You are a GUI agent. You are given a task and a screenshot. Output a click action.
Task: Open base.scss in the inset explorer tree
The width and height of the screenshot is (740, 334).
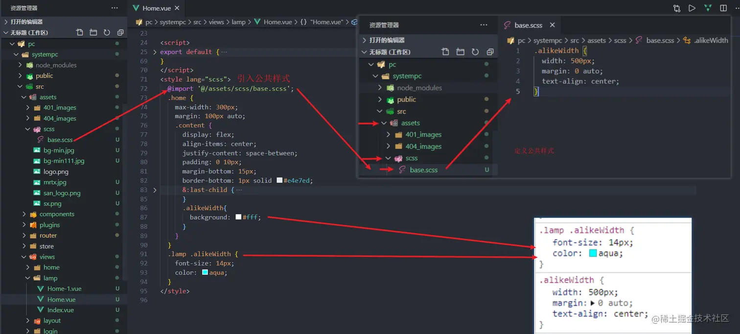(424, 170)
